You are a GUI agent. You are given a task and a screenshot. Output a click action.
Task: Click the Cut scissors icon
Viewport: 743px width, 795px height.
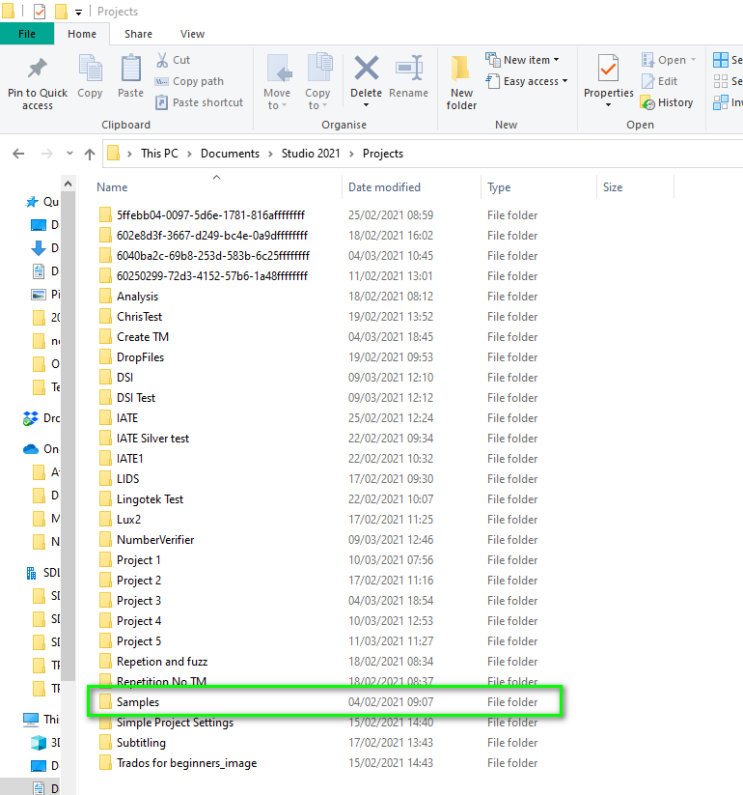pos(163,60)
